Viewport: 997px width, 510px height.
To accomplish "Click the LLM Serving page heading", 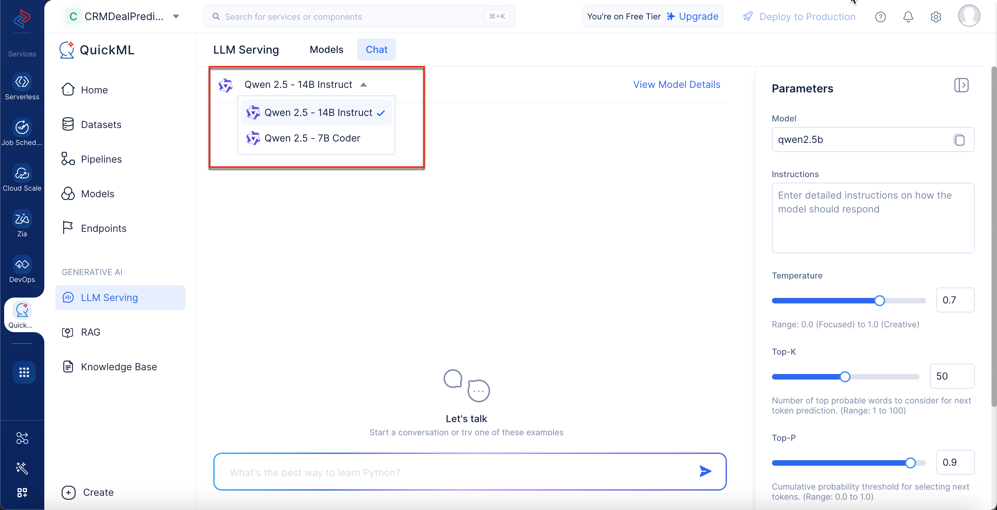I will 246,49.
